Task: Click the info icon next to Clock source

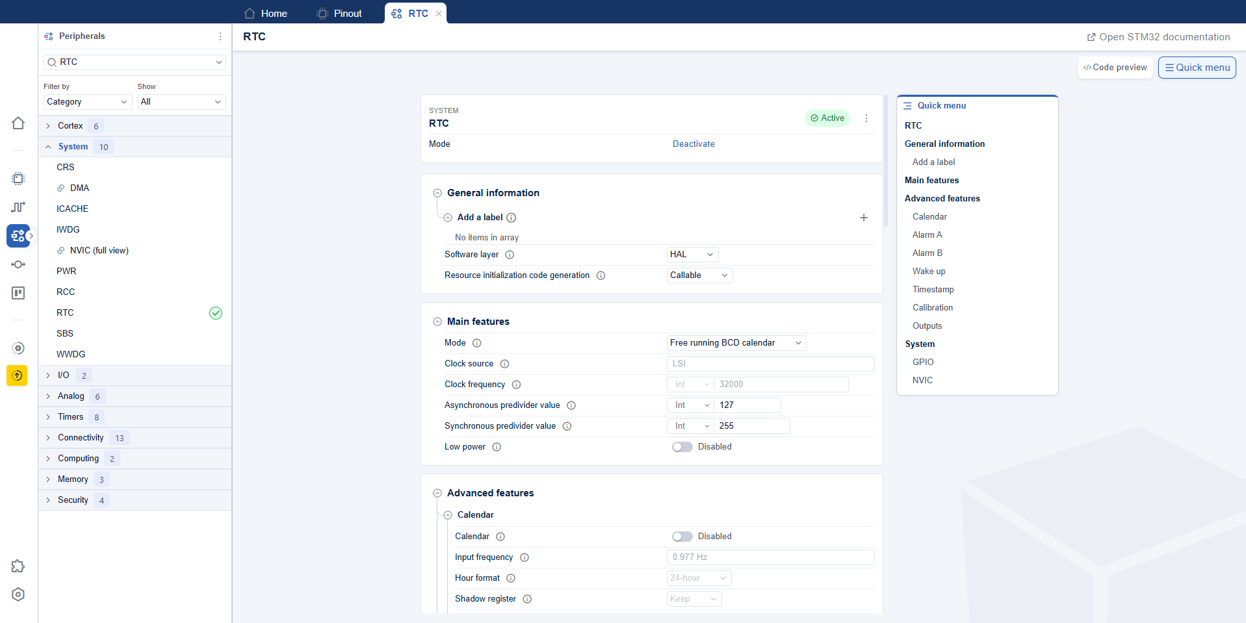Action: (504, 364)
